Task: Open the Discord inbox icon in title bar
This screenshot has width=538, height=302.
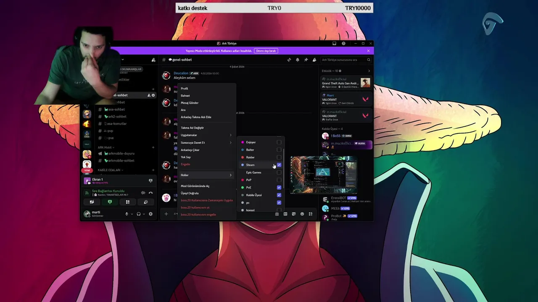Action: click(334, 43)
